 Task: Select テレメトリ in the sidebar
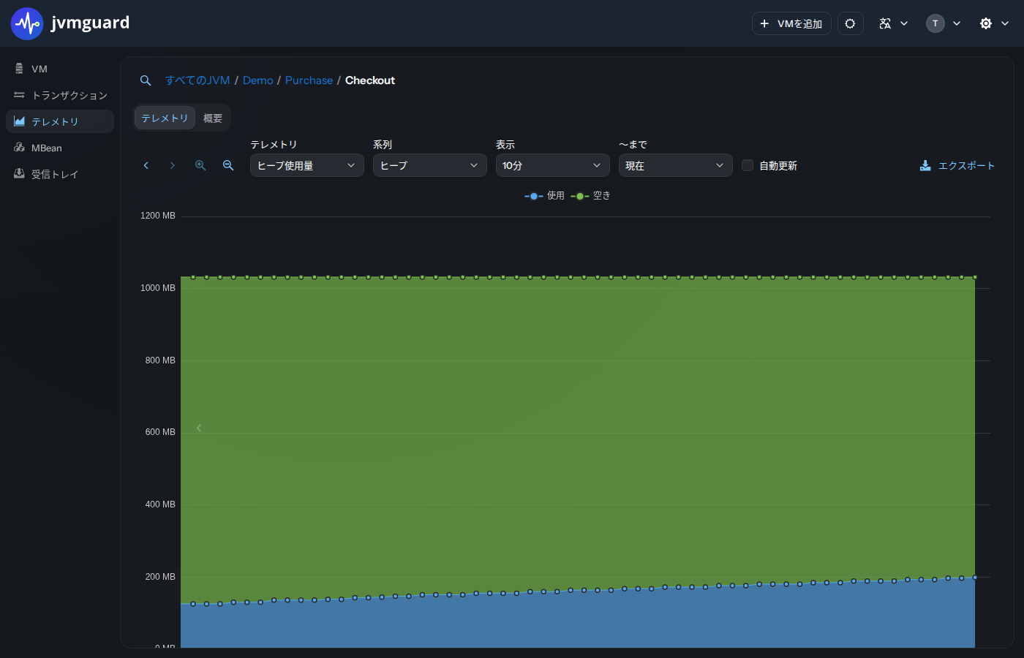tap(60, 121)
